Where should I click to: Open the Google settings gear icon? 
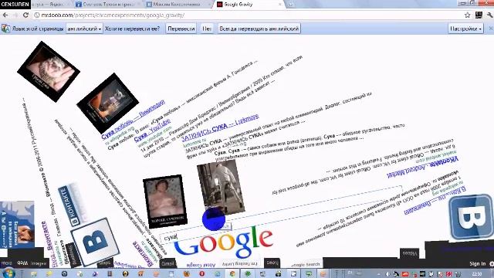[492, 264]
